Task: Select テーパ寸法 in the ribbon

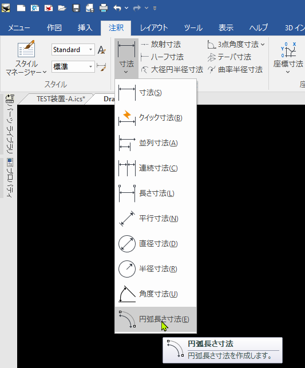Action: (x=229, y=57)
